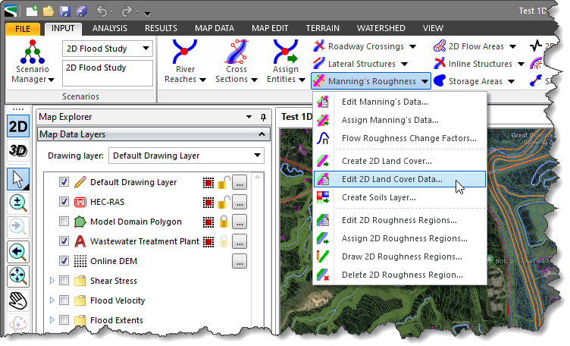This screenshot has width=570, height=346.
Task: Uncheck Wastewater Treatment Plant layer
Action: [64, 241]
